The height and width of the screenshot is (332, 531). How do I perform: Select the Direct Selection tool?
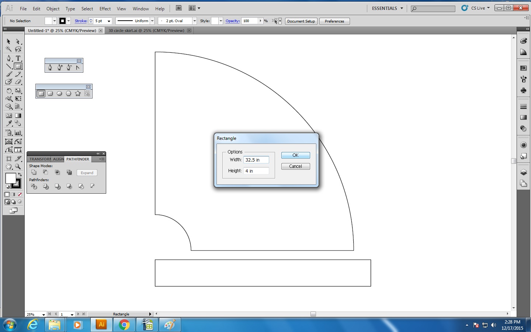(x=18, y=41)
